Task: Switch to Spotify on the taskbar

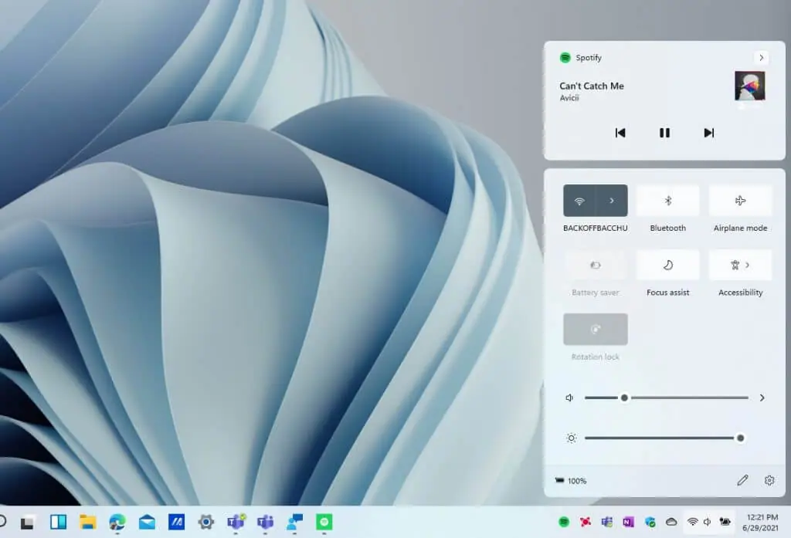Action: point(324,522)
